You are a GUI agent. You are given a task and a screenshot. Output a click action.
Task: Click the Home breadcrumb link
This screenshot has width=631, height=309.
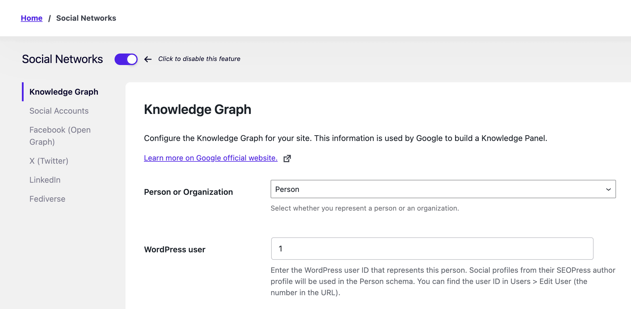(32, 18)
